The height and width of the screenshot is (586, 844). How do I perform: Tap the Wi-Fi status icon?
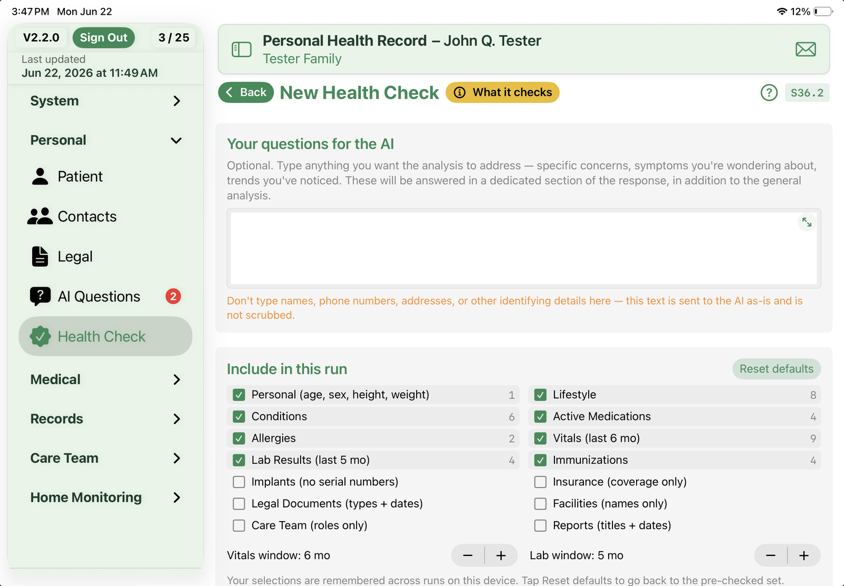pos(782,12)
